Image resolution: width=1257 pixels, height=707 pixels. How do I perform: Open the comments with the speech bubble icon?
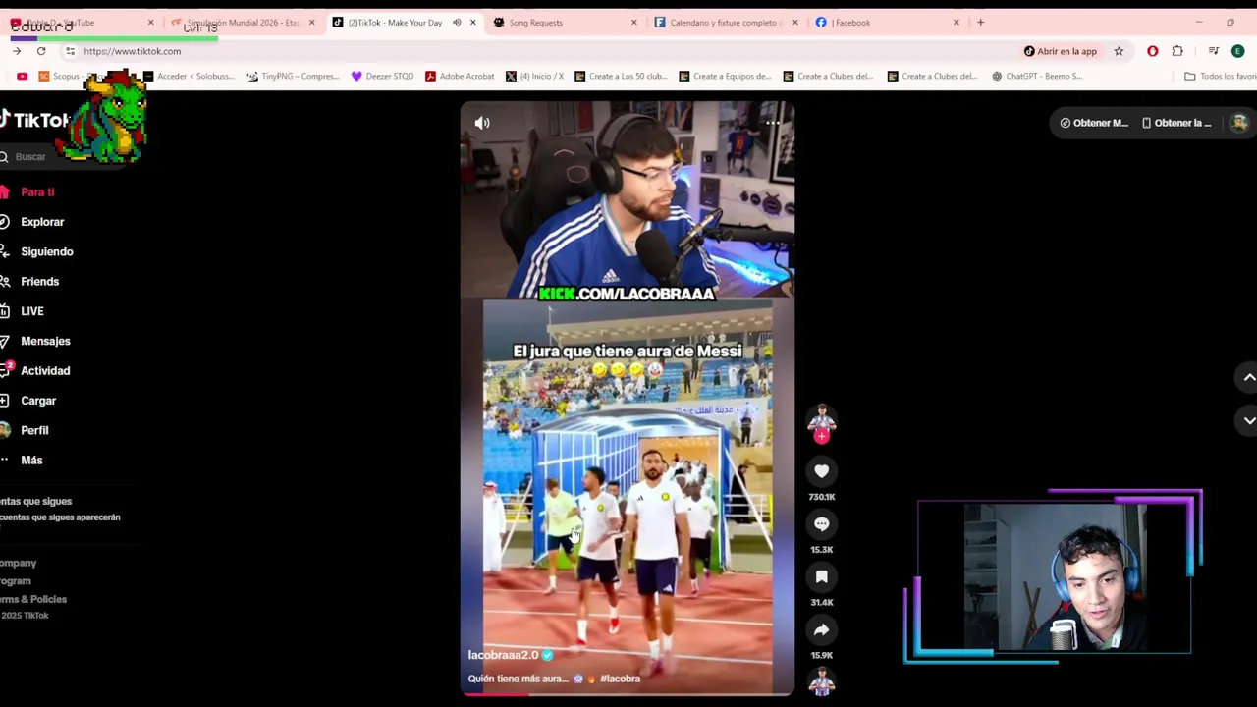coord(821,524)
